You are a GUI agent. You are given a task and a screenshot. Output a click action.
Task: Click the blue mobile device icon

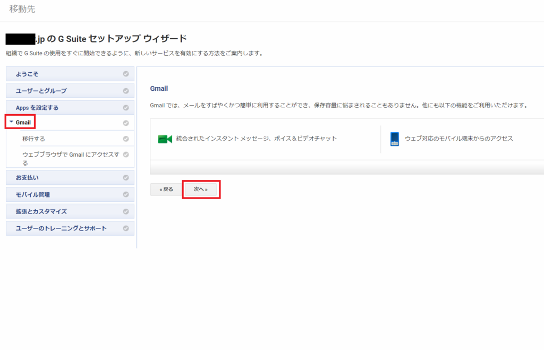click(395, 139)
